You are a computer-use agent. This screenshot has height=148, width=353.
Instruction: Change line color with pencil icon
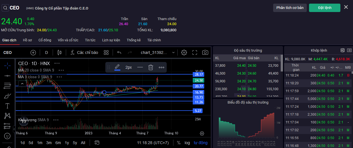(117, 67)
